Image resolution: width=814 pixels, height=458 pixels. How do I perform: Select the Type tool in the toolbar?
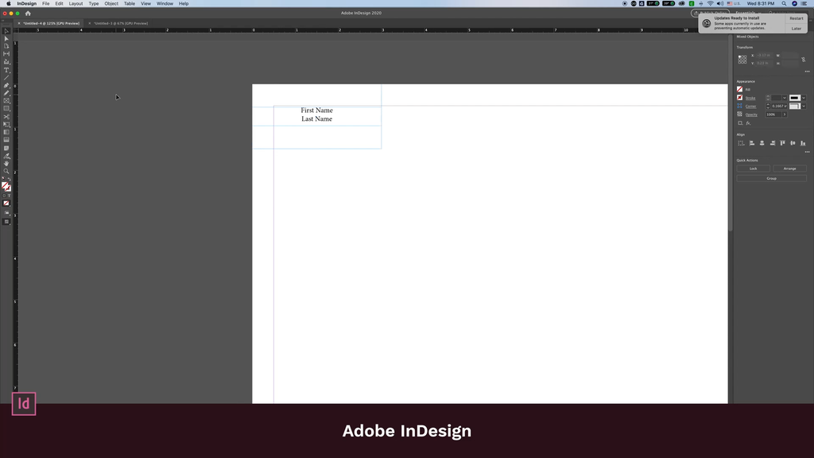point(6,70)
